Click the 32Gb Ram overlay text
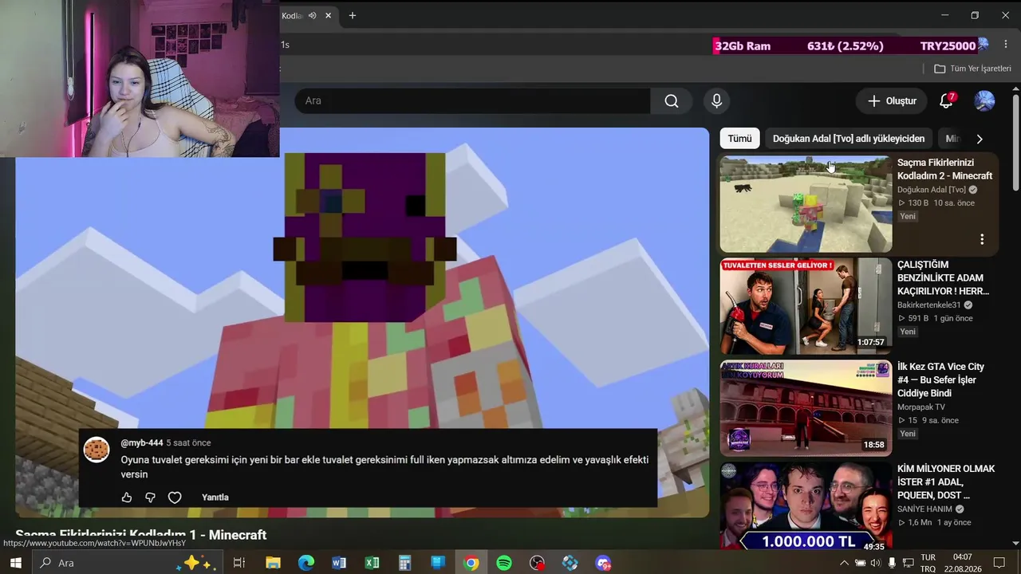This screenshot has height=574, width=1021. pos(743,46)
